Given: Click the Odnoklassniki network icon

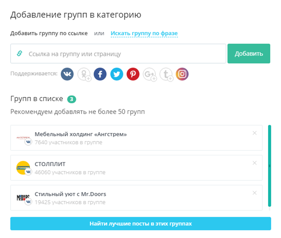Looking at the screenshot, I should tap(84, 74).
